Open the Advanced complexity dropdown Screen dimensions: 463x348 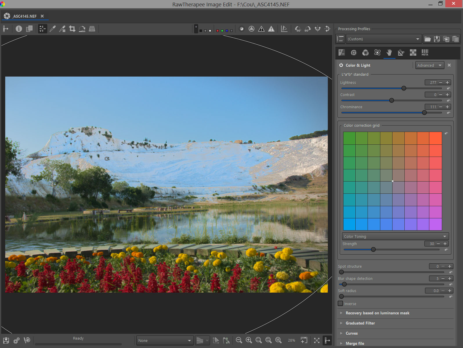429,65
